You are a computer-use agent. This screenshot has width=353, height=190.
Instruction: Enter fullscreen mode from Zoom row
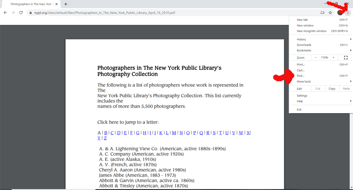[x=345, y=58]
